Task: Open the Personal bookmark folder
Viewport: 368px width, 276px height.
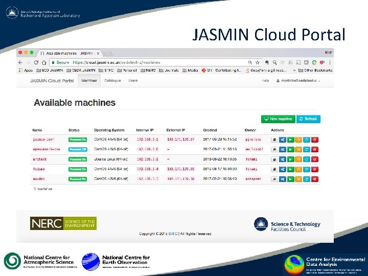Action: (x=127, y=70)
